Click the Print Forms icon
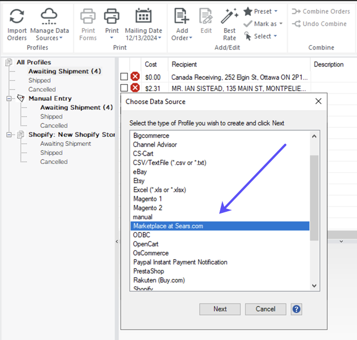Image resolution: width=357 pixels, height=340 pixels. coord(88,16)
